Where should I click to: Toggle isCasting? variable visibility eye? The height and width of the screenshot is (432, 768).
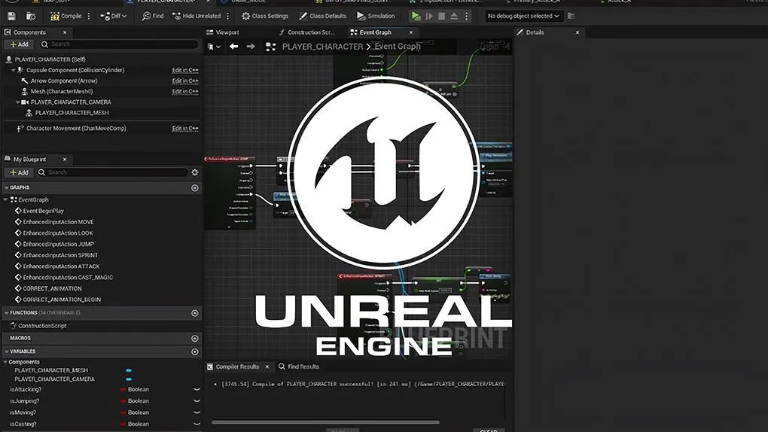pos(197,424)
